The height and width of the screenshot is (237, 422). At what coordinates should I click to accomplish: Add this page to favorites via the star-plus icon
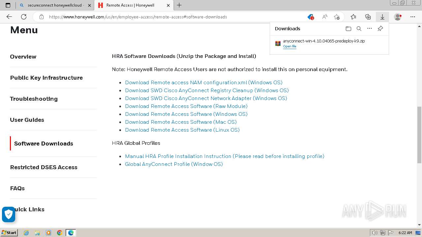click(x=337, y=17)
